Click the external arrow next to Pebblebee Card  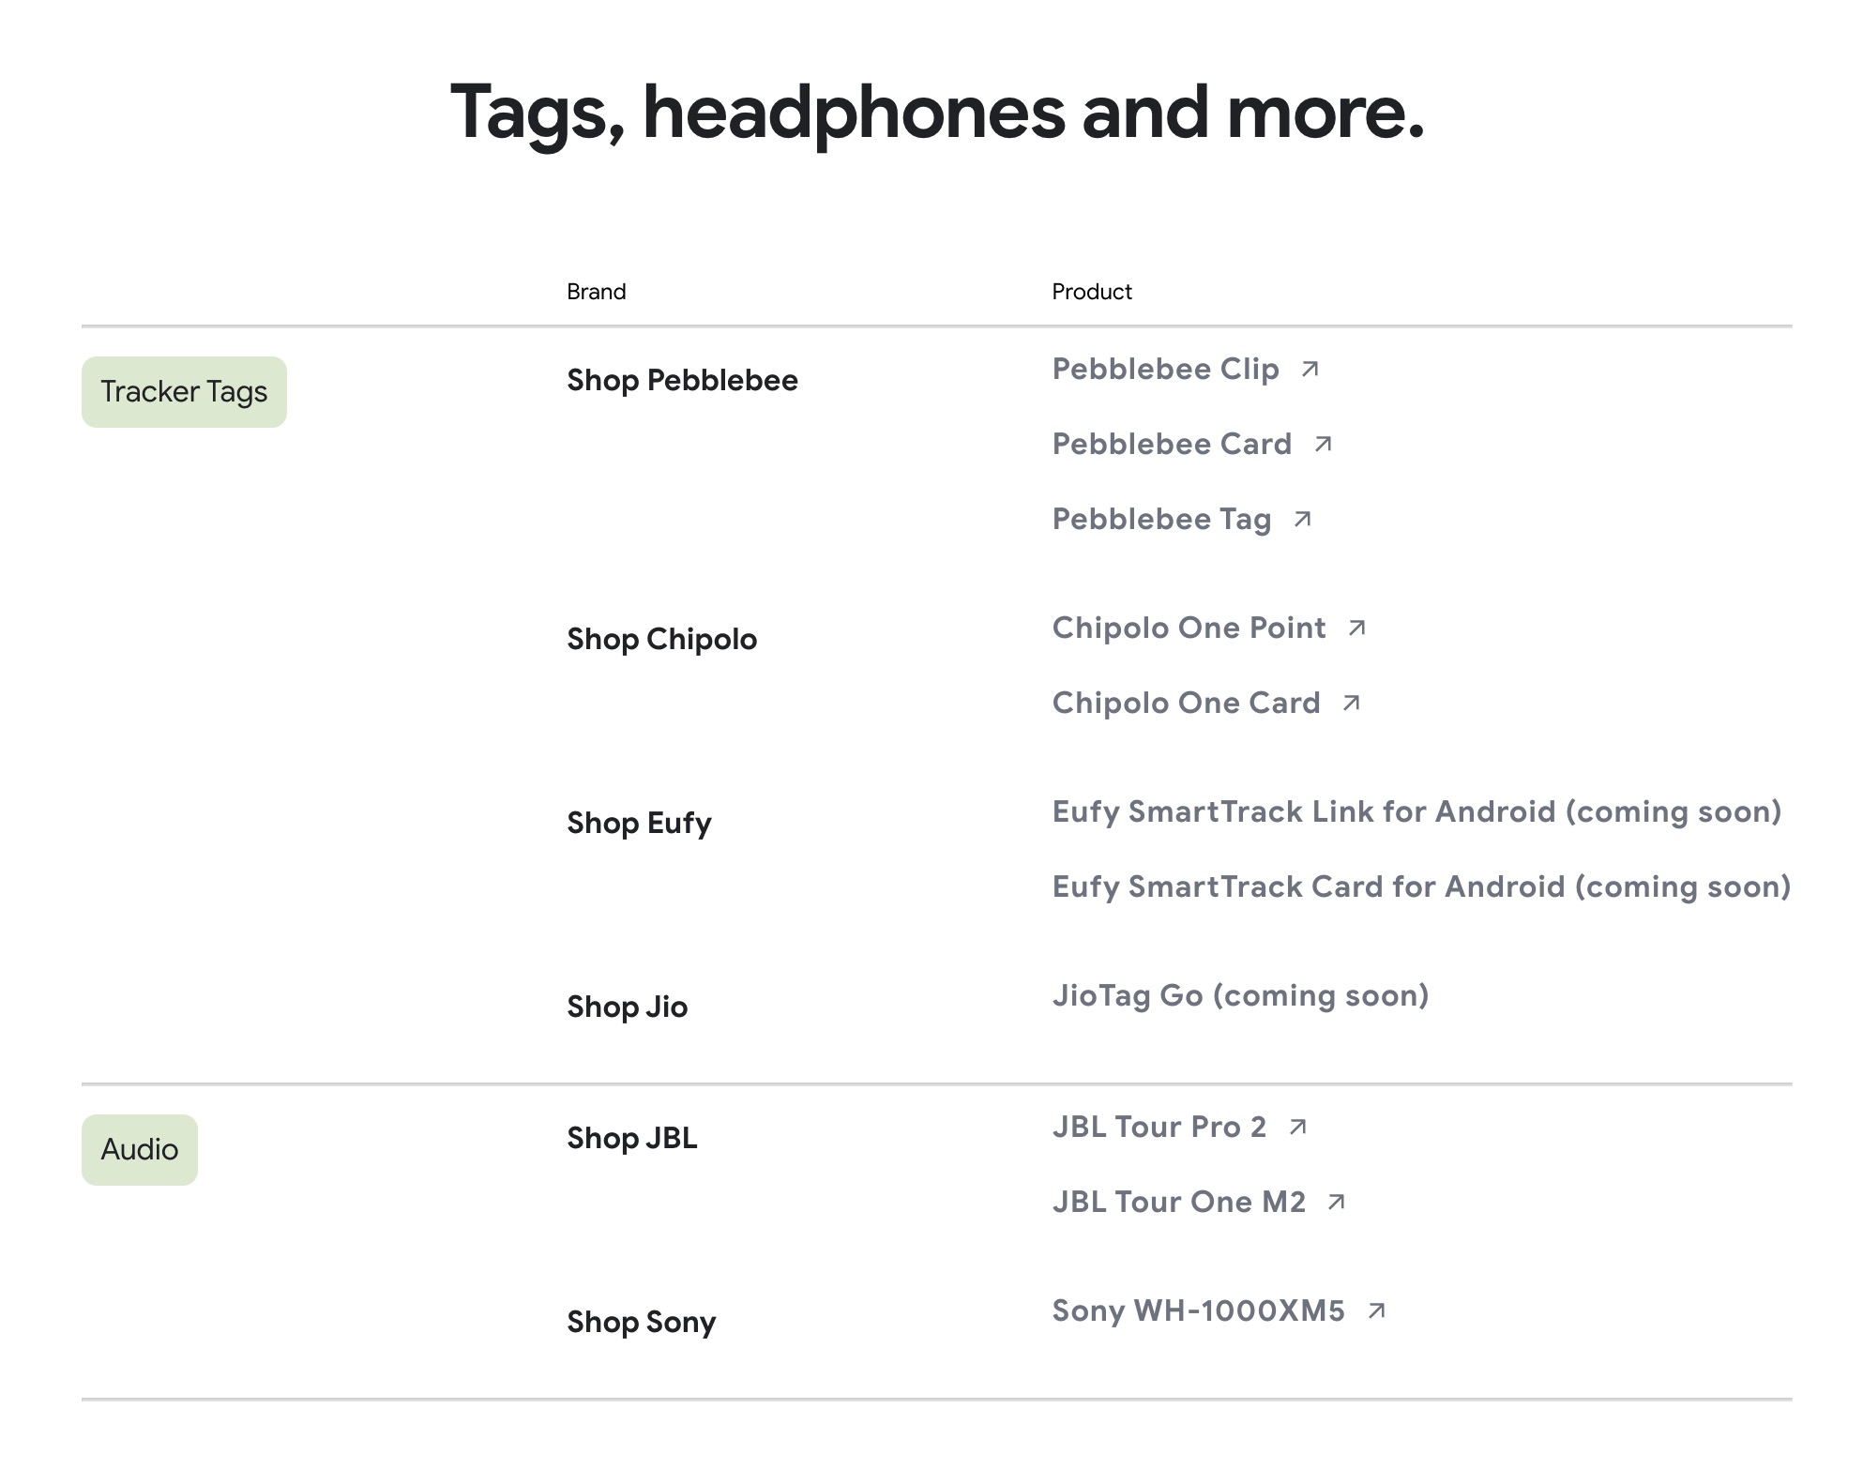click(x=1323, y=445)
